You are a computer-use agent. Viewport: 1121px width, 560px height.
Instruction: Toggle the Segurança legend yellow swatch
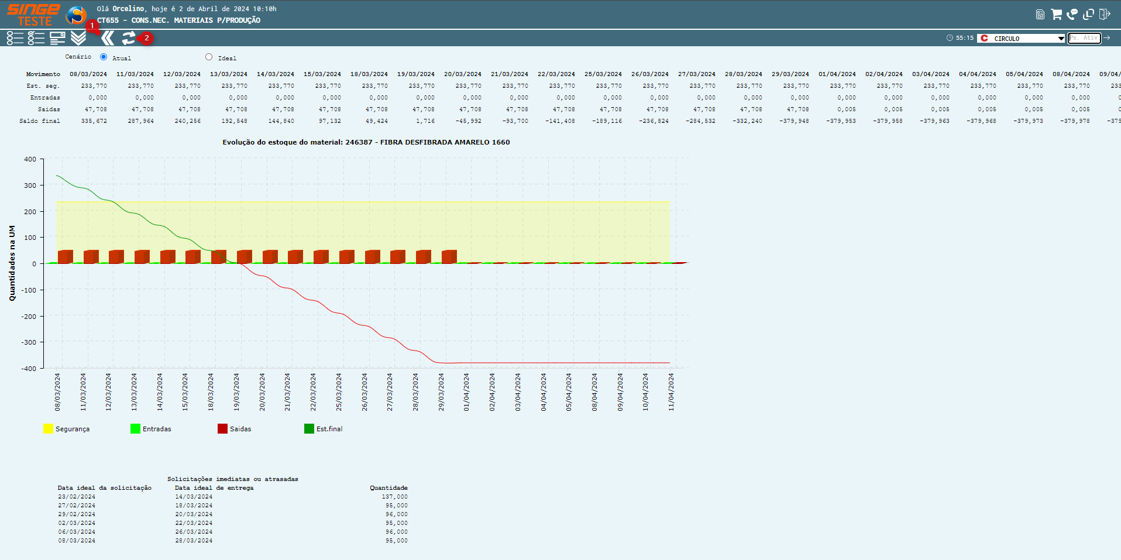pyautogui.click(x=48, y=429)
